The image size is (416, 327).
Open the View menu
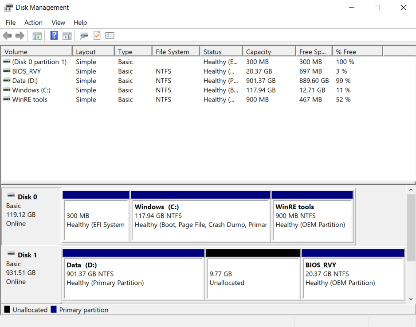(58, 23)
